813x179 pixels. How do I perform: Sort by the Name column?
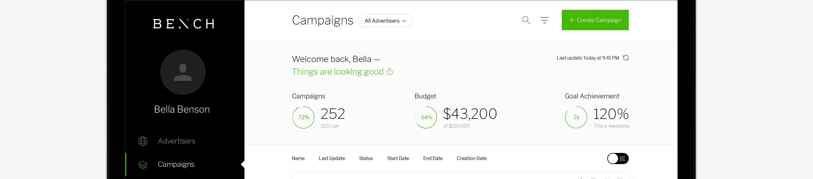click(x=298, y=158)
